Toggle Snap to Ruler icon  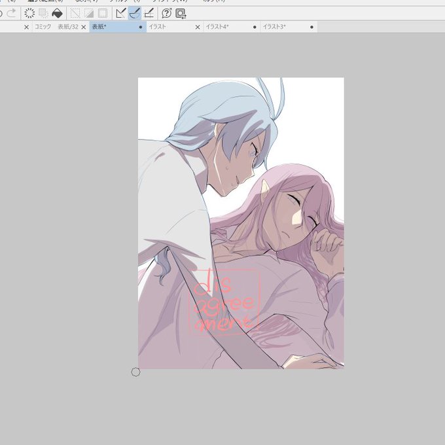click(121, 13)
